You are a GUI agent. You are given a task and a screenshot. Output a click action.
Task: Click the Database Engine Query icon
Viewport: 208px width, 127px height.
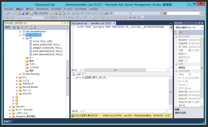point(51,13)
